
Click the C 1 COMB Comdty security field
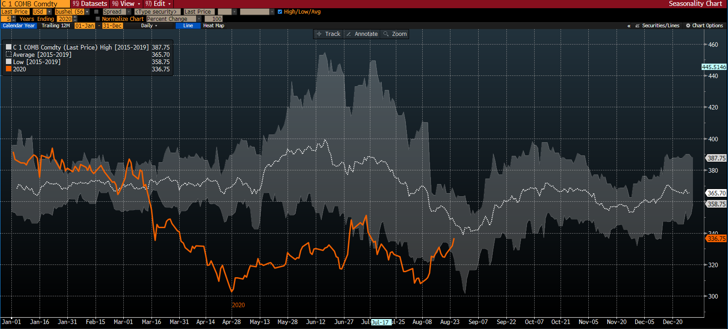(x=35, y=4)
